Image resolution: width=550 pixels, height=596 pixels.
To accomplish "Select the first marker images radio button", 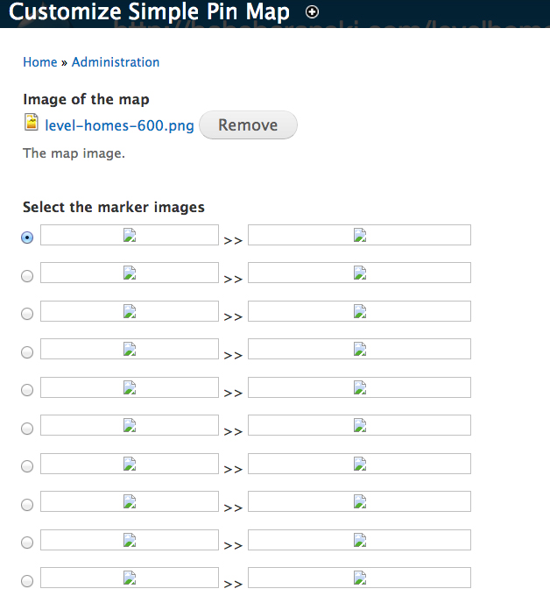I will (27, 238).
